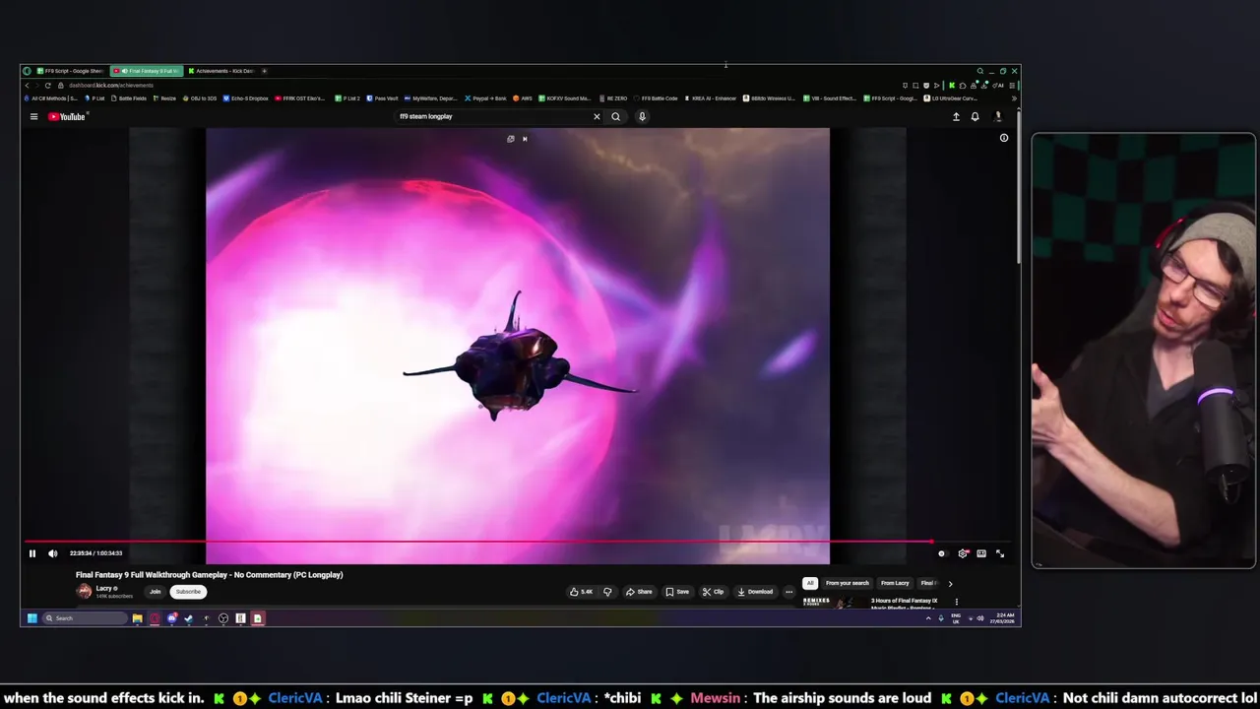Screen dimensions: 1260x709
Task: Toggle the autoplay switch in the player
Action: 942,553
